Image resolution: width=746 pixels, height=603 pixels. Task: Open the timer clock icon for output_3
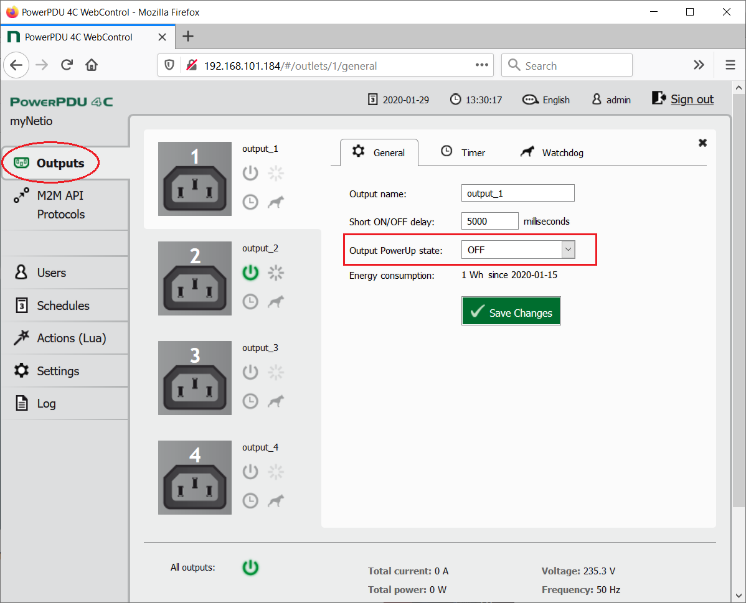coord(250,401)
